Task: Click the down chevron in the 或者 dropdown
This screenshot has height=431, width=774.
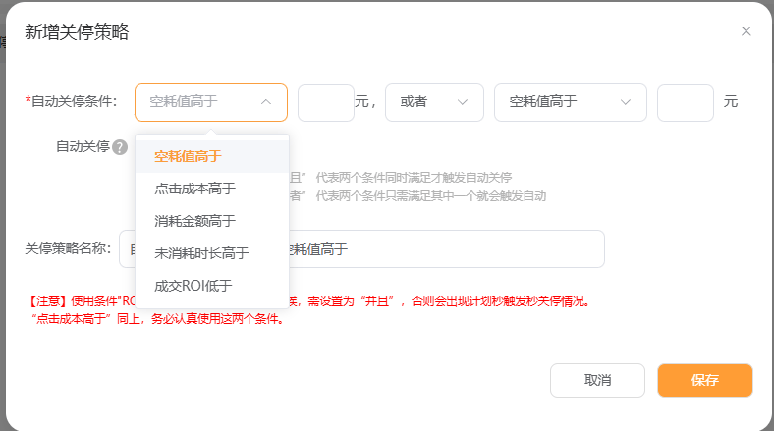Action: 464,102
